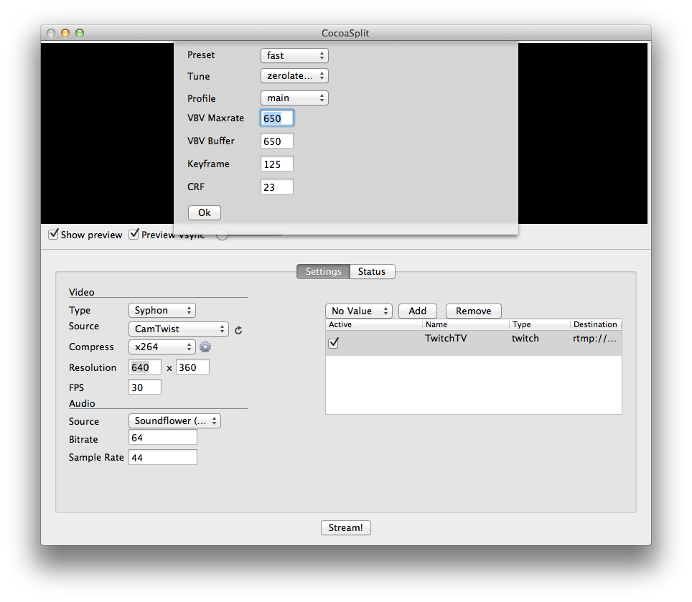This screenshot has height=602, width=692.
Task: Select the Settings tab
Action: [323, 272]
